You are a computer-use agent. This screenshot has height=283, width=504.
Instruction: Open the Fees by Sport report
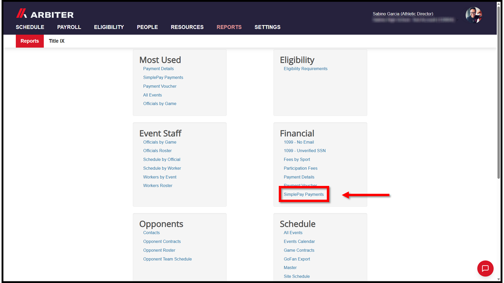point(297,160)
